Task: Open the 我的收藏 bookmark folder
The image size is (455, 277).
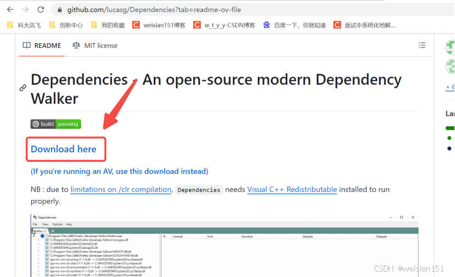Action: (x=108, y=25)
